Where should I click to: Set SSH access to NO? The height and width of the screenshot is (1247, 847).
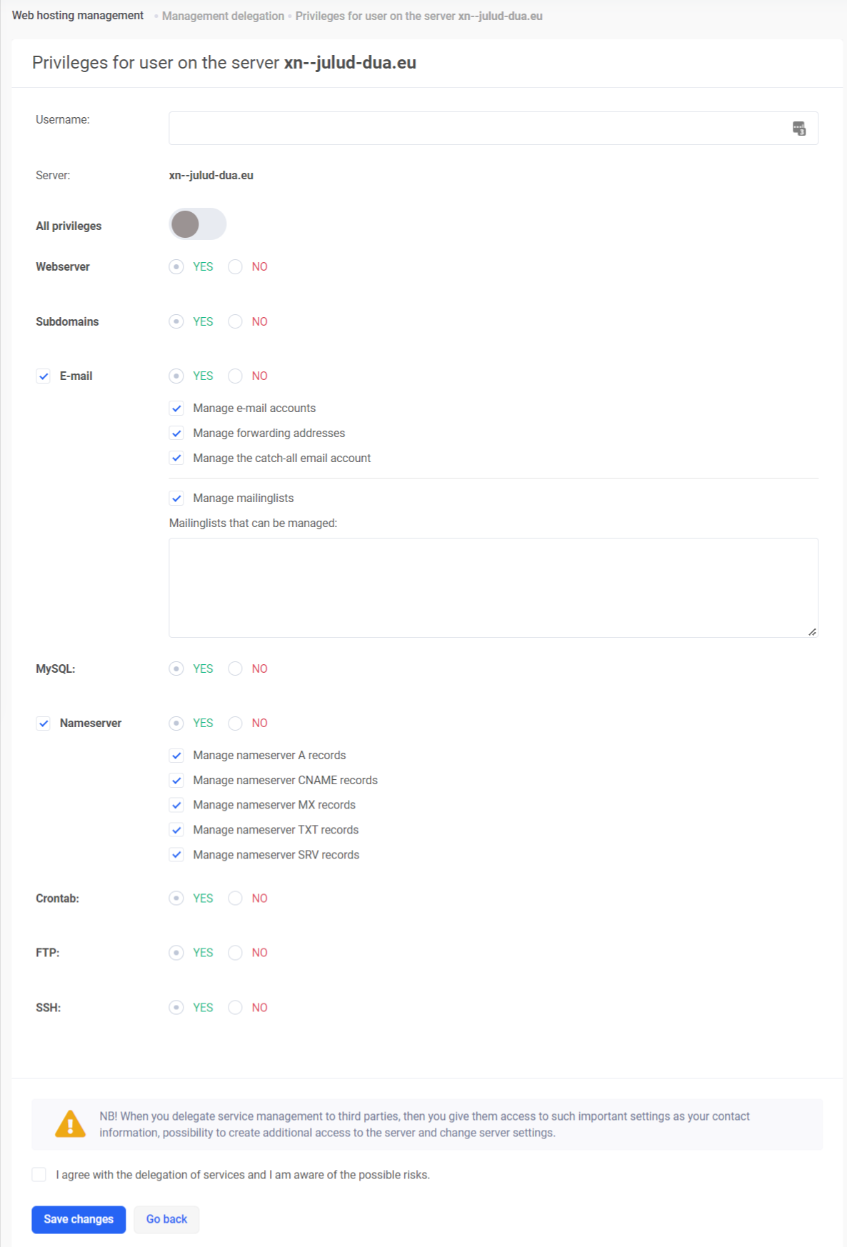click(235, 1008)
